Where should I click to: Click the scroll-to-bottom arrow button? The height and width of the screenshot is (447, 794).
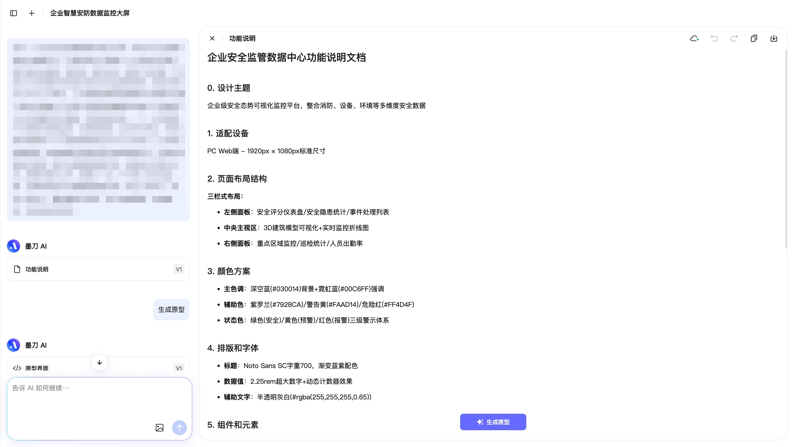99,362
